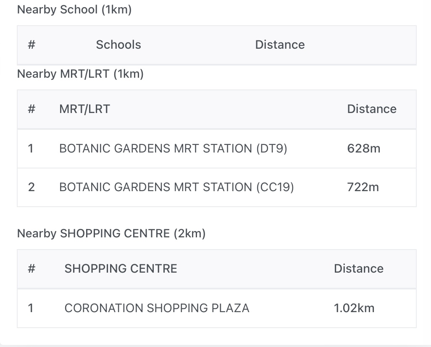Click Distance header in the Schools table

(x=280, y=45)
